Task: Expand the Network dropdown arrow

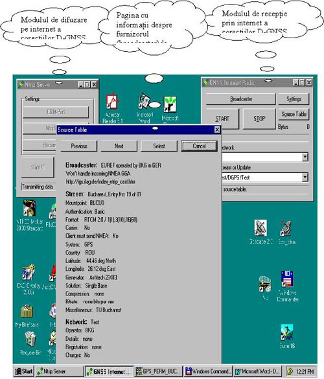Action: pyautogui.click(x=305, y=157)
